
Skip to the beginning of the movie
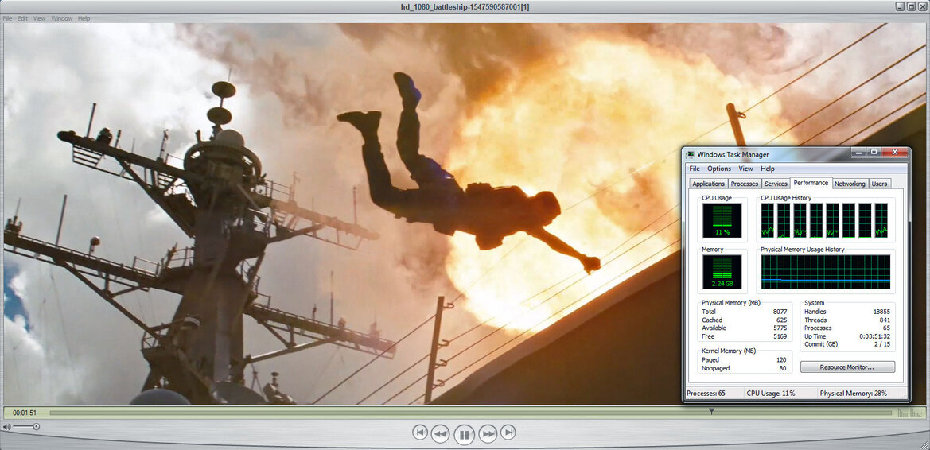pyautogui.click(x=420, y=433)
